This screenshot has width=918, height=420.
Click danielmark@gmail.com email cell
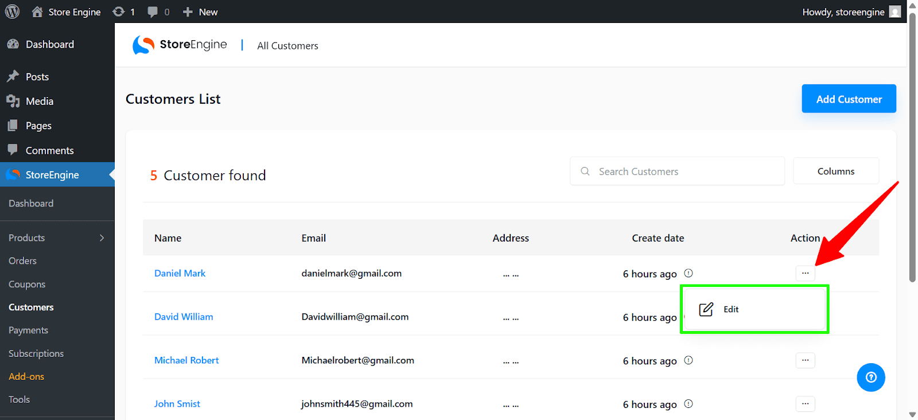pyautogui.click(x=351, y=273)
